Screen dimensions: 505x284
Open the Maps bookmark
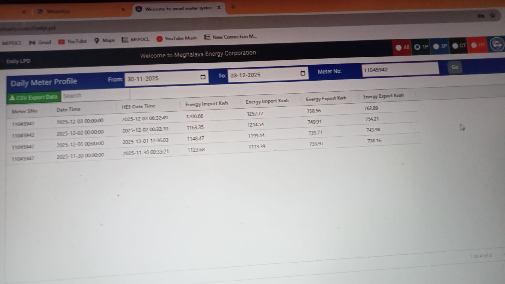coord(104,40)
